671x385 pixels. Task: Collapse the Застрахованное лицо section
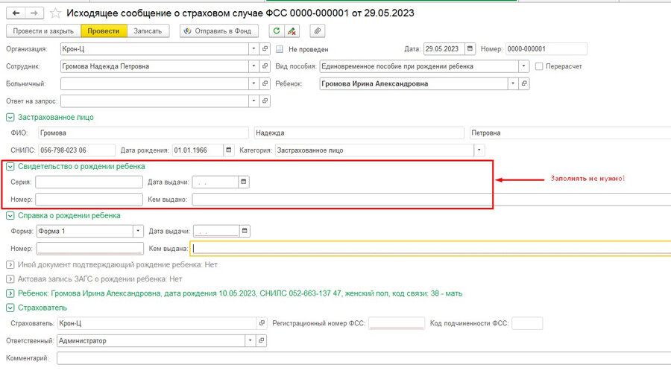10,117
